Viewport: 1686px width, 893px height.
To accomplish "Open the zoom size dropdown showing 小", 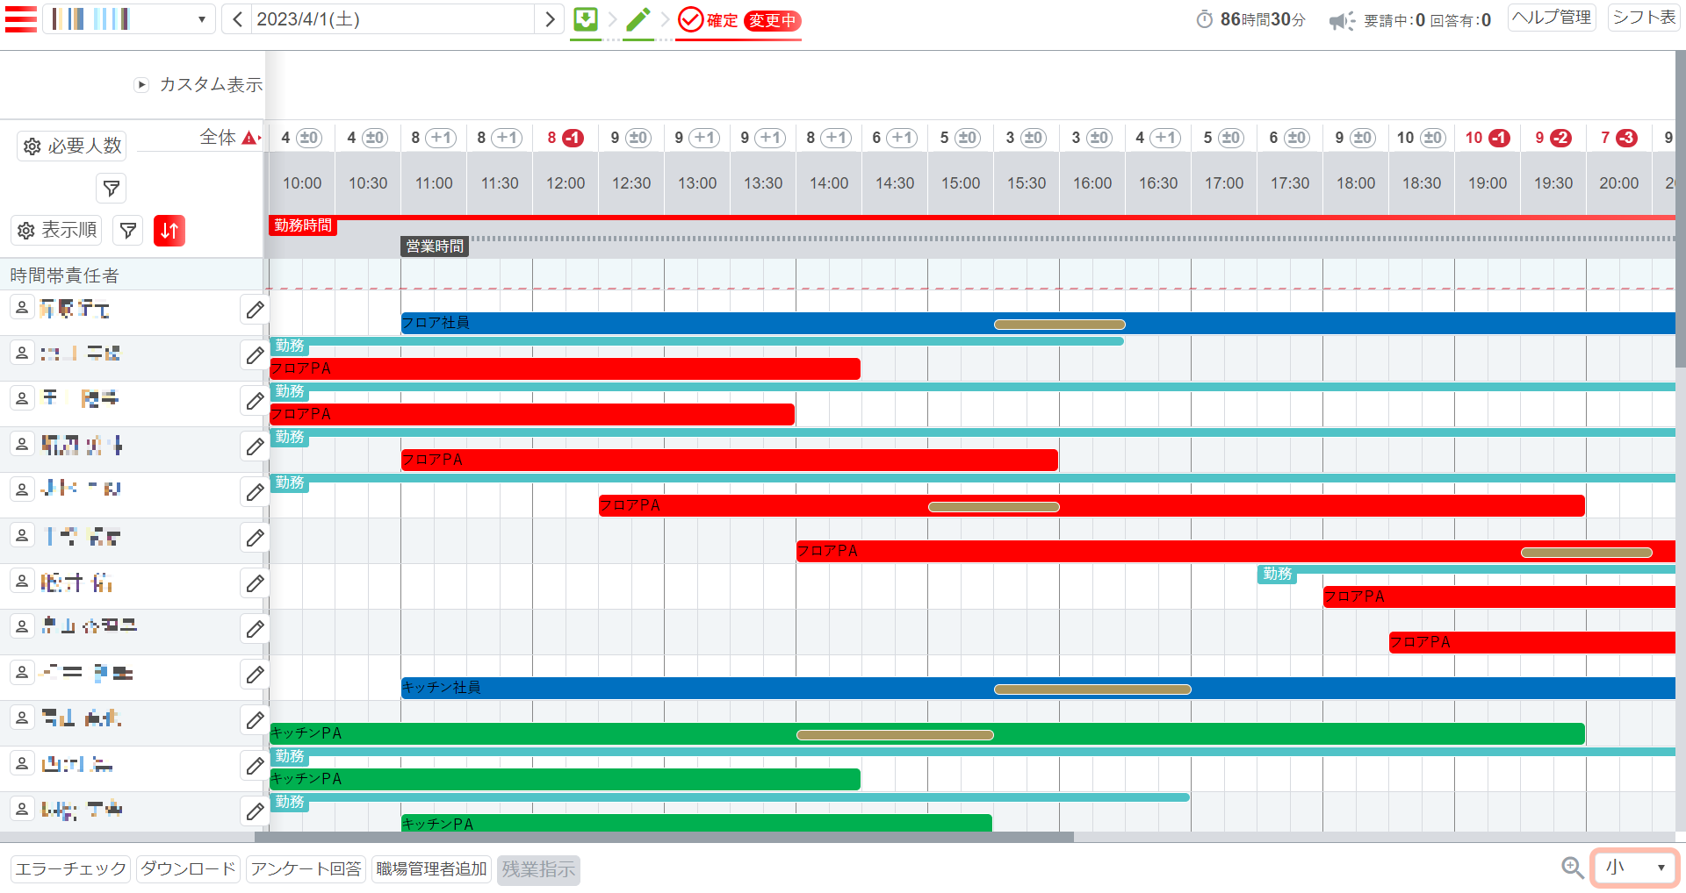I will 1634,868.
